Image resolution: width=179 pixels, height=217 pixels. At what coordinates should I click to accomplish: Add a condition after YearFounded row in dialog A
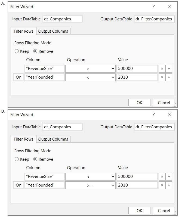pos(169,77)
